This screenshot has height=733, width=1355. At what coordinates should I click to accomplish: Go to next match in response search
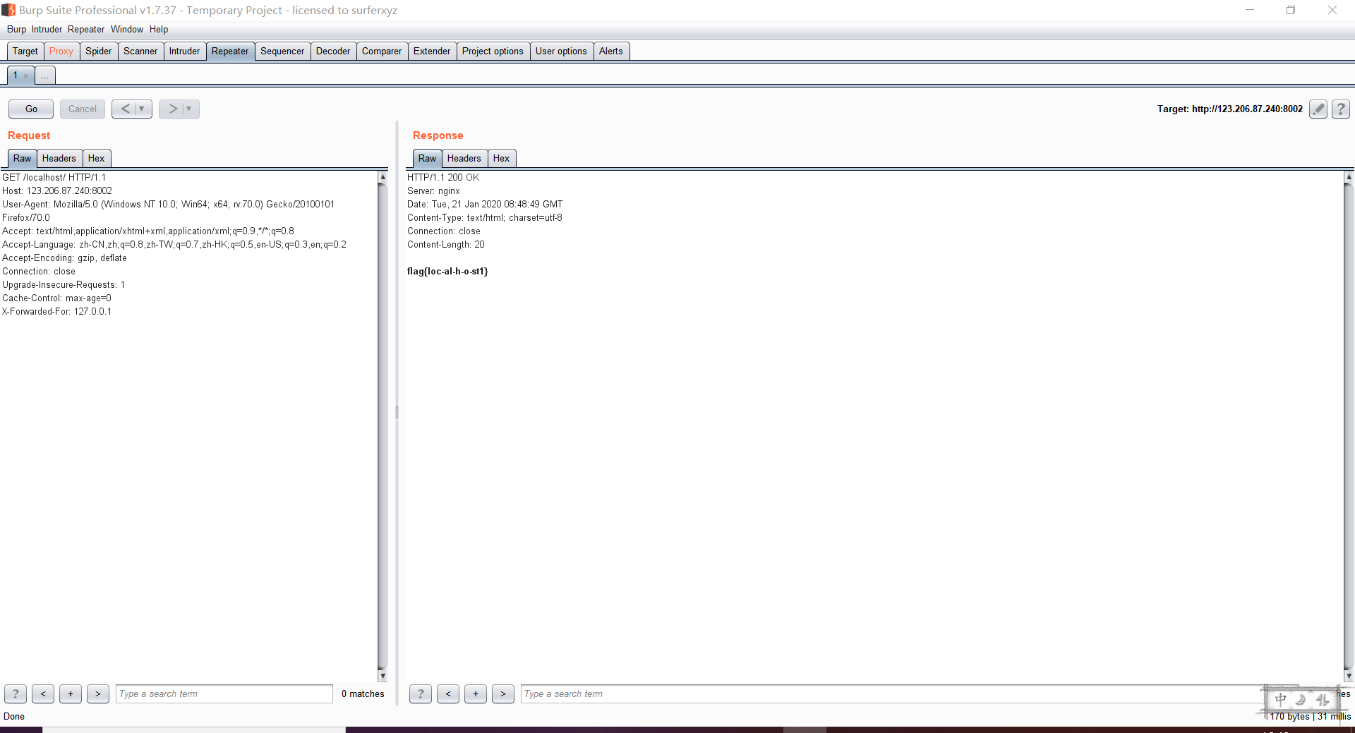(503, 694)
